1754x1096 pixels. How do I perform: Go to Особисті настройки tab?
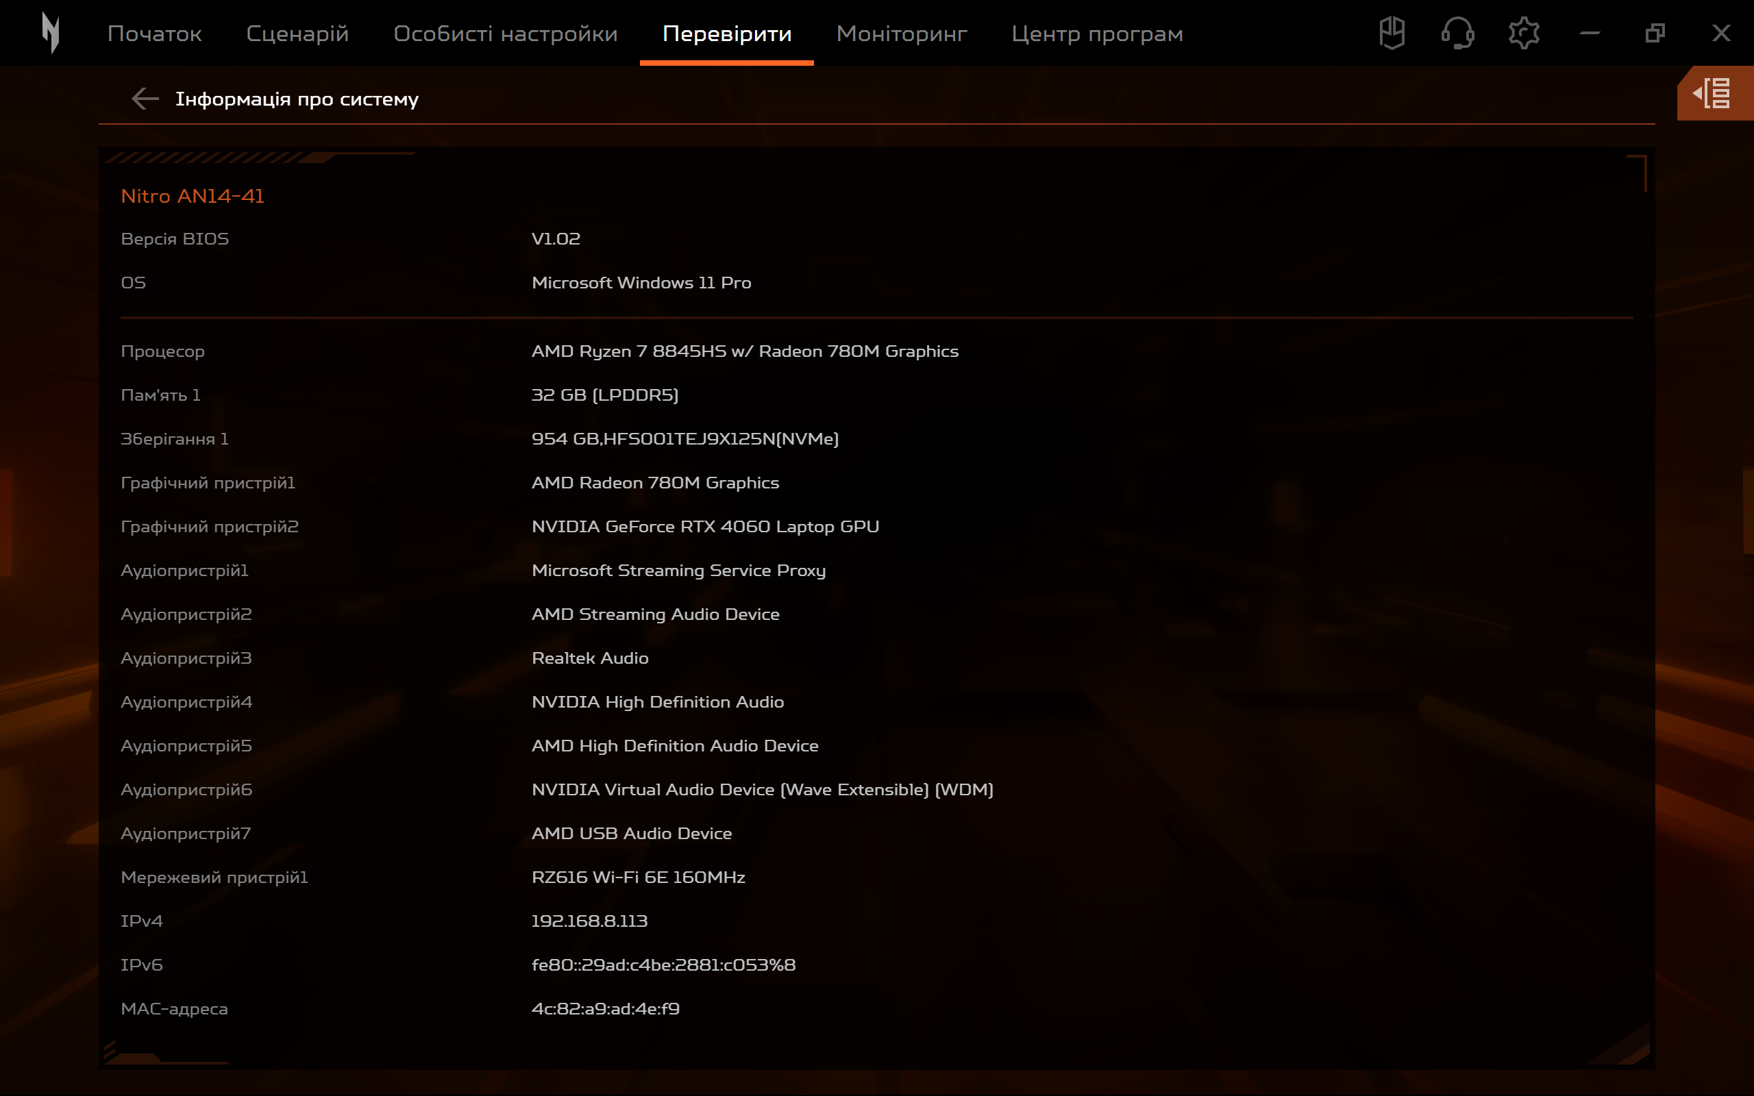(x=505, y=34)
